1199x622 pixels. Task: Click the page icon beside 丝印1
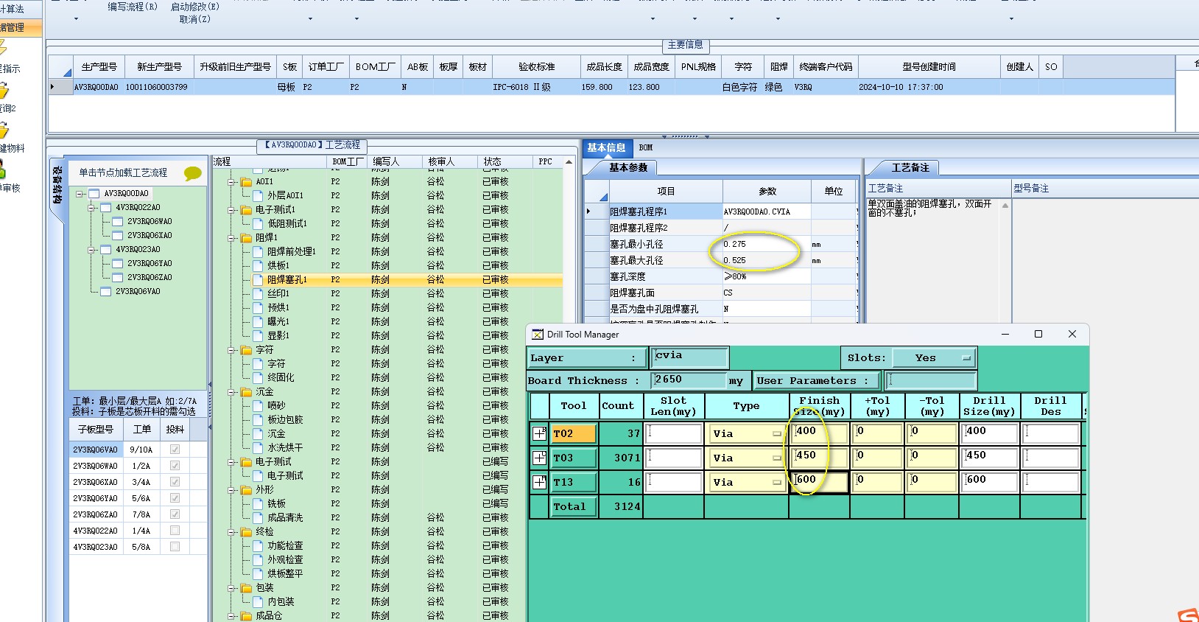pos(258,293)
